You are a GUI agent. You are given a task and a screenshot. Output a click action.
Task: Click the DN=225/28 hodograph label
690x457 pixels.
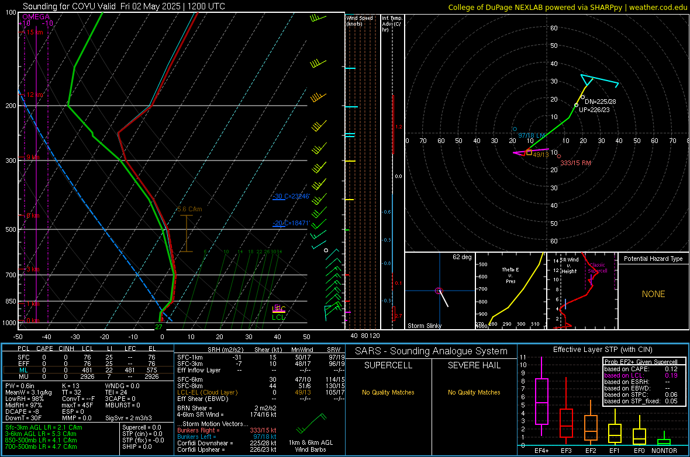600,102
